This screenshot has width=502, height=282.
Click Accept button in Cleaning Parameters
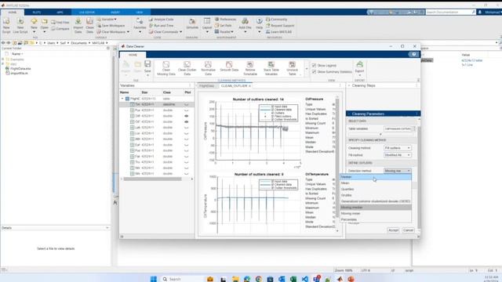coord(394,230)
